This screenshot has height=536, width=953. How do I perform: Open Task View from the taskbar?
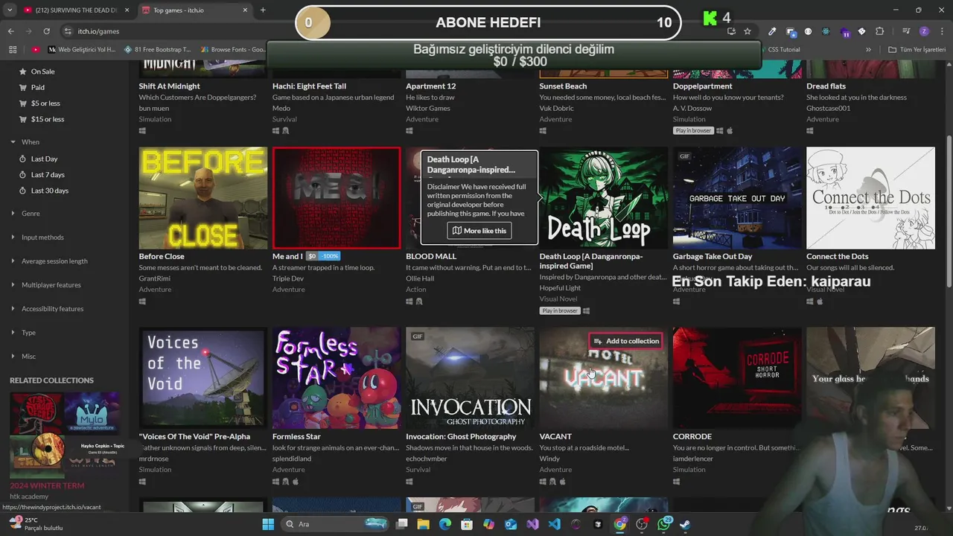point(402,524)
